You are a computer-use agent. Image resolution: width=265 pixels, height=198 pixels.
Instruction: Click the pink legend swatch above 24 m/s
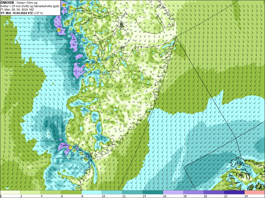click(x=255, y=192)
